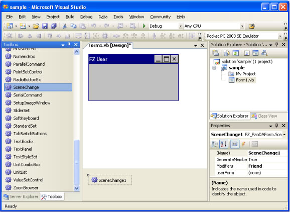Viewport: 290px width, 212px height.
Task: Toggle Categorized view in Properties panel
Action: point(215,144)
